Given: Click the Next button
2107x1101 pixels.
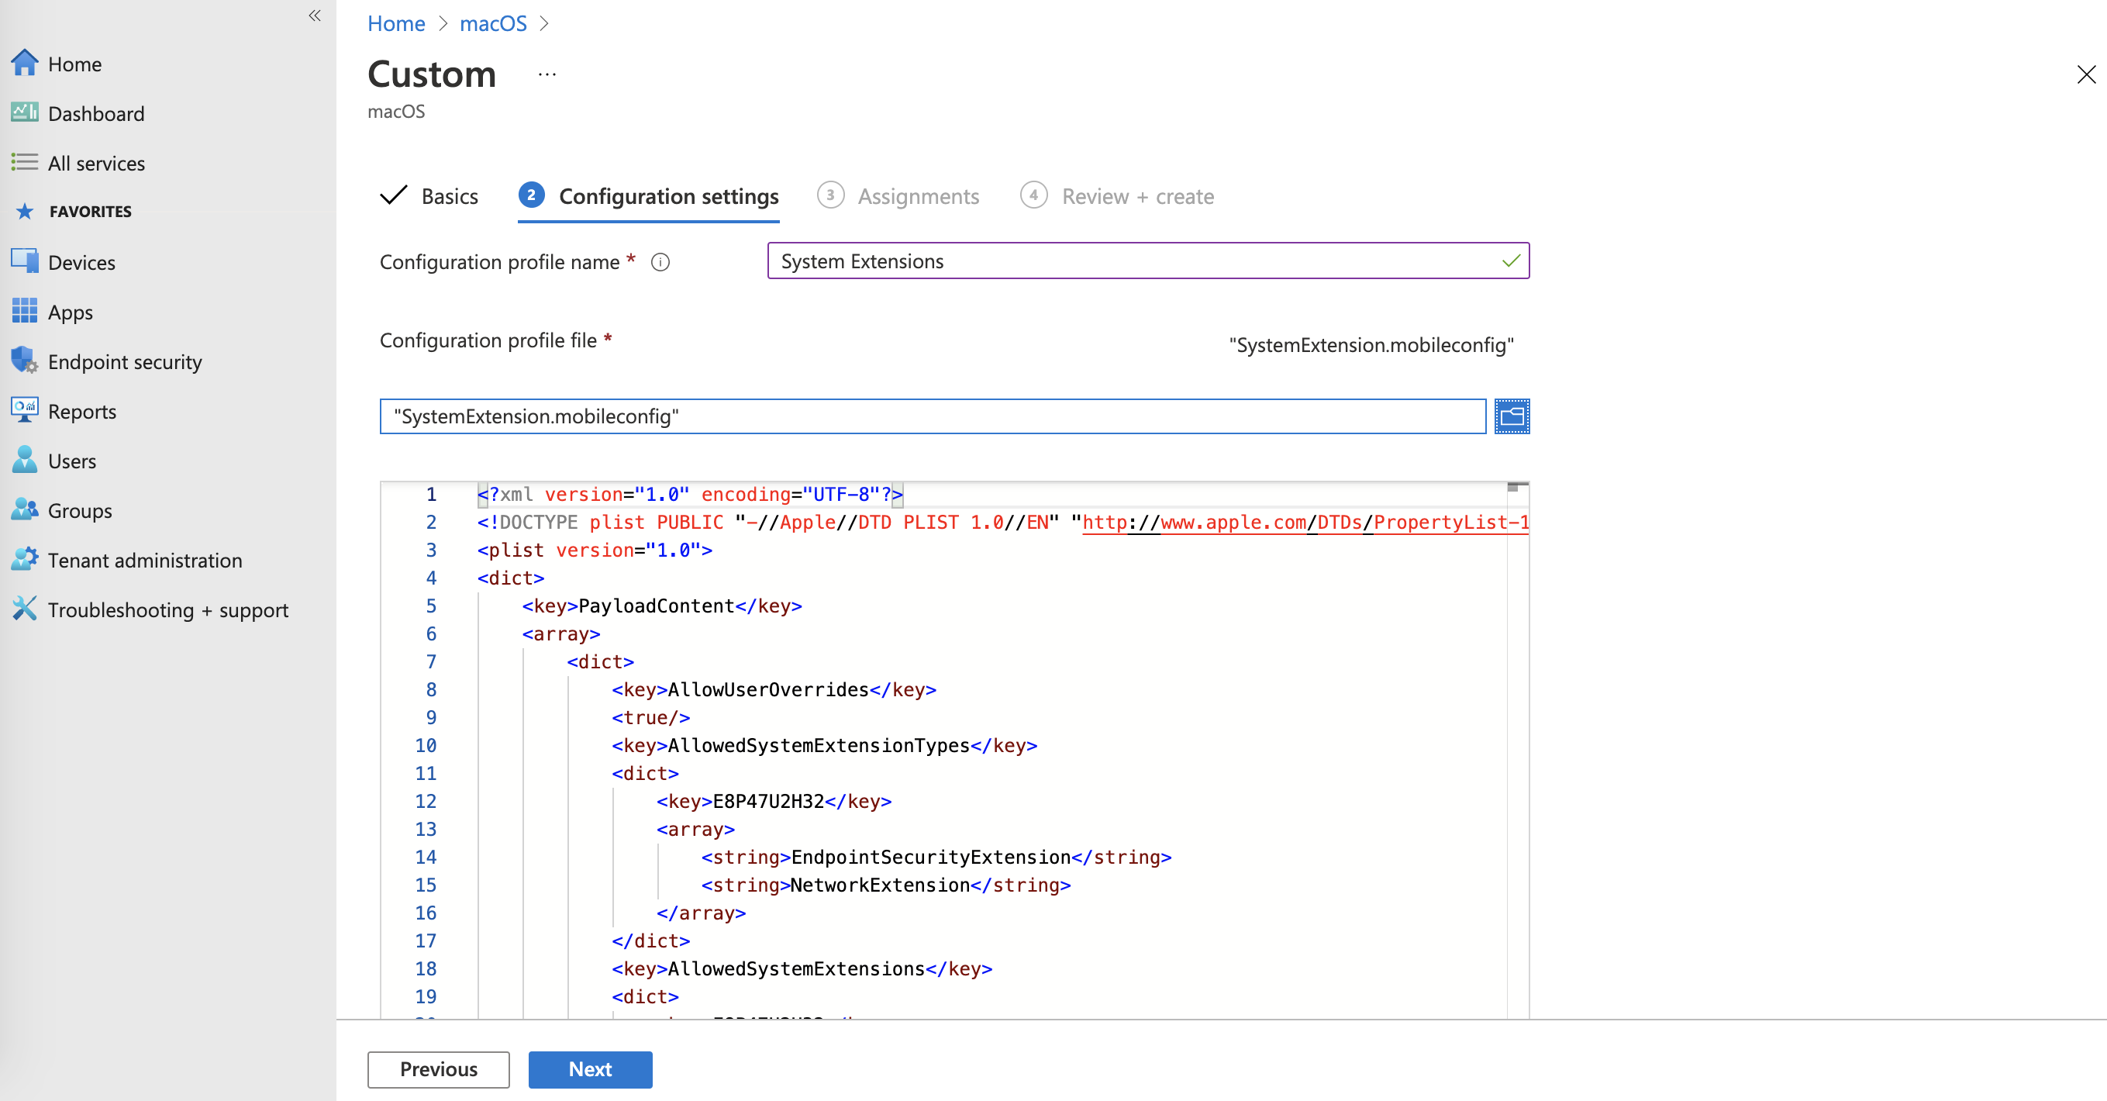Looking at the screenshot, I should (590, 1069).
